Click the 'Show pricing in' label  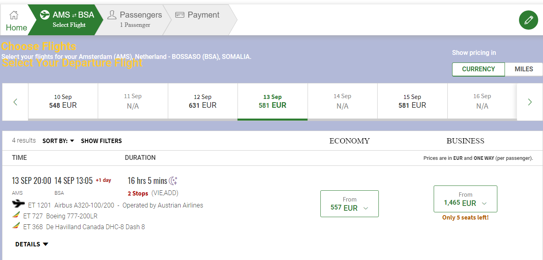click(474, 52)
